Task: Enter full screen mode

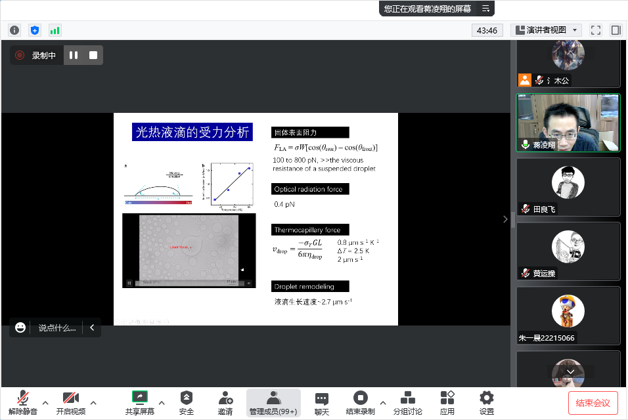Action: (x=596, y=30)
